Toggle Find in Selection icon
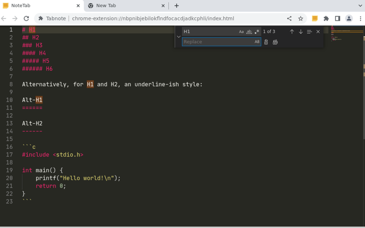365x228 pixels. pos(309,32)
